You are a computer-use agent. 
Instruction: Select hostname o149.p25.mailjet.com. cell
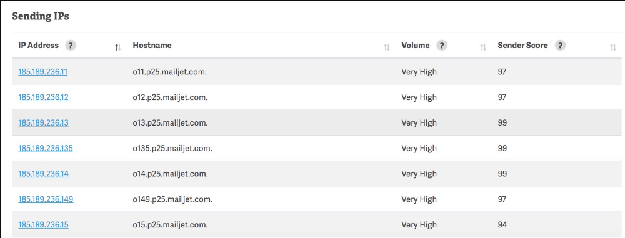point(172,199)
